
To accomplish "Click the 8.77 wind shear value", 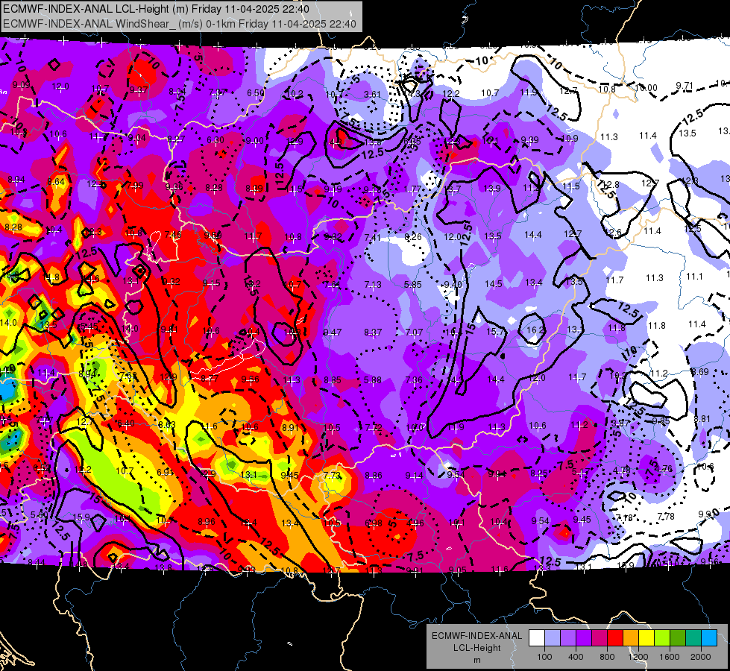I will pos(209,379).
